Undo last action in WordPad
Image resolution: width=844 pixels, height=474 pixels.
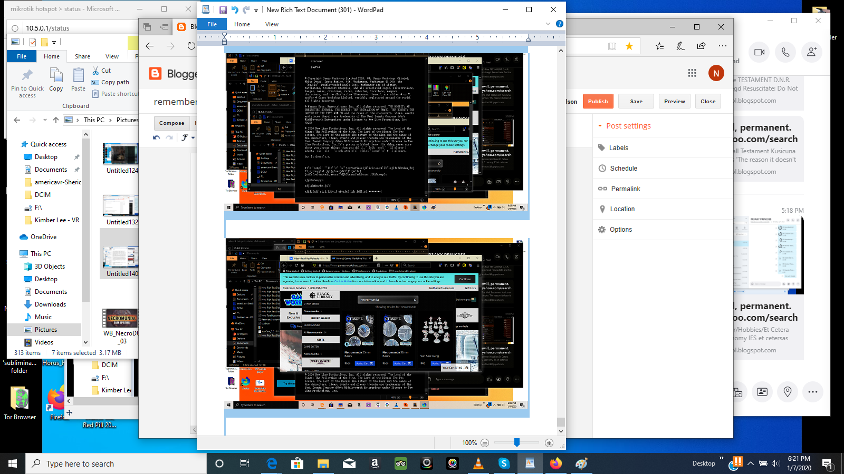coord(235,10)
